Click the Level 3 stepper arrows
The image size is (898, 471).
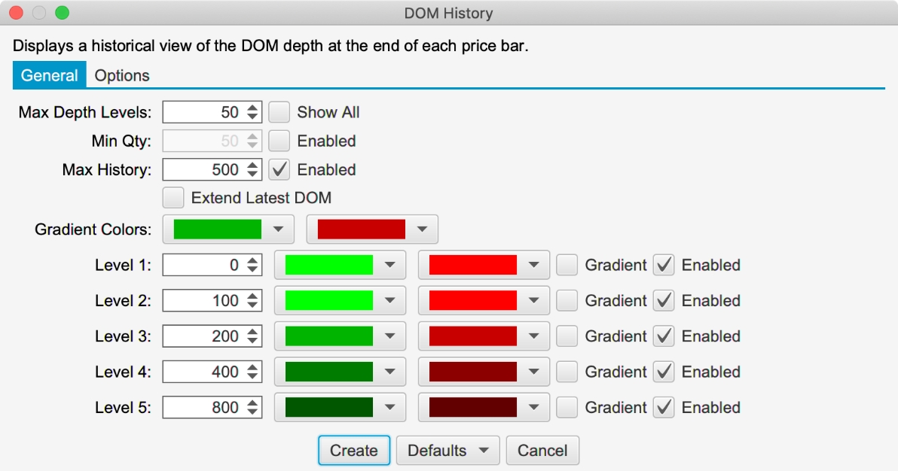(252, 336)
